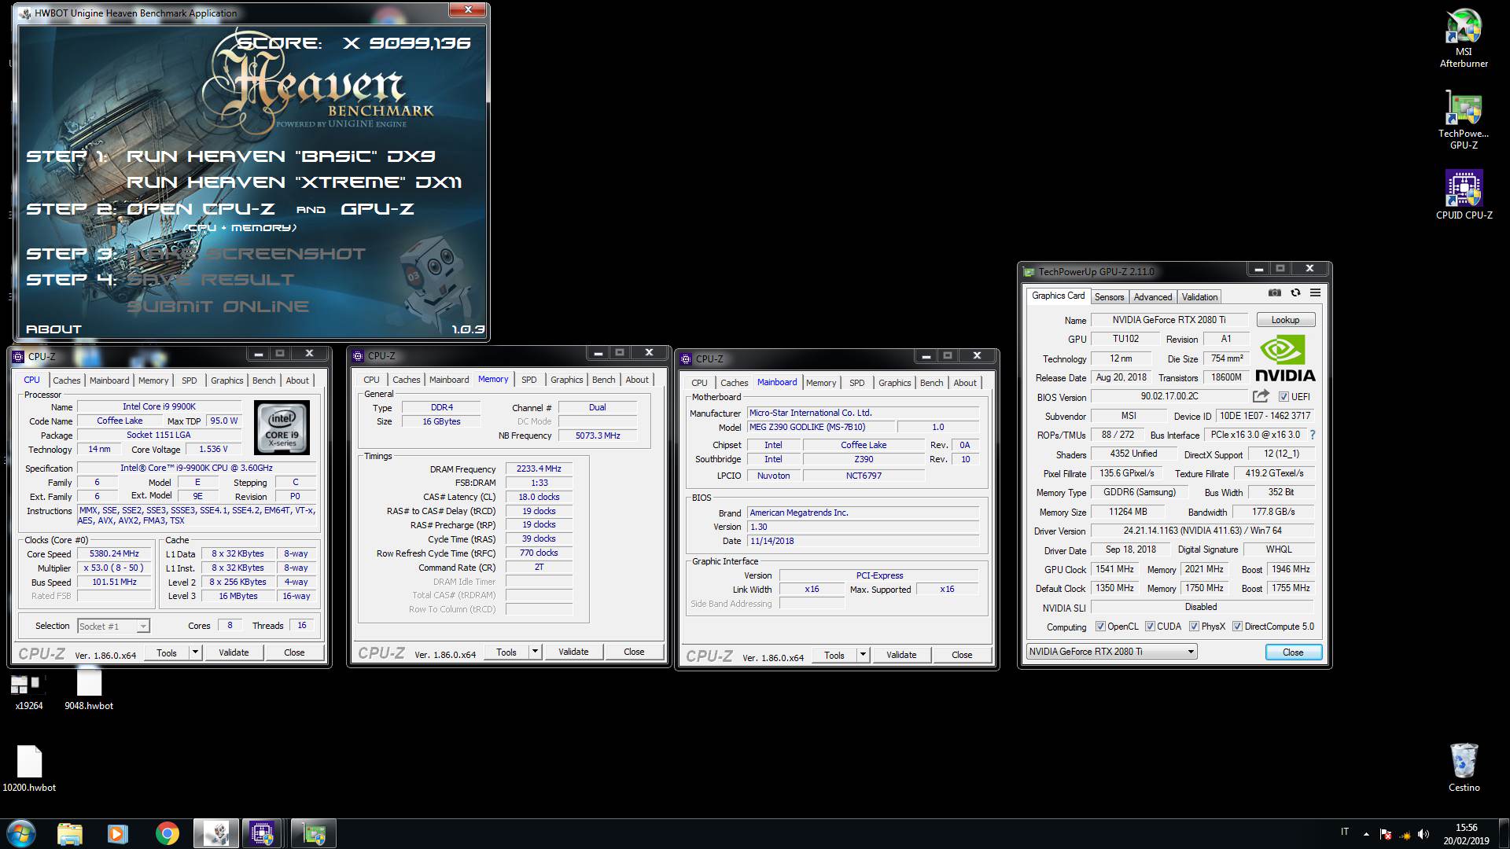The height and width of the screenshot is (849, 1510).
Task: Open SPD tab in CPU-Z Memory window
Action: click(529, 380)
